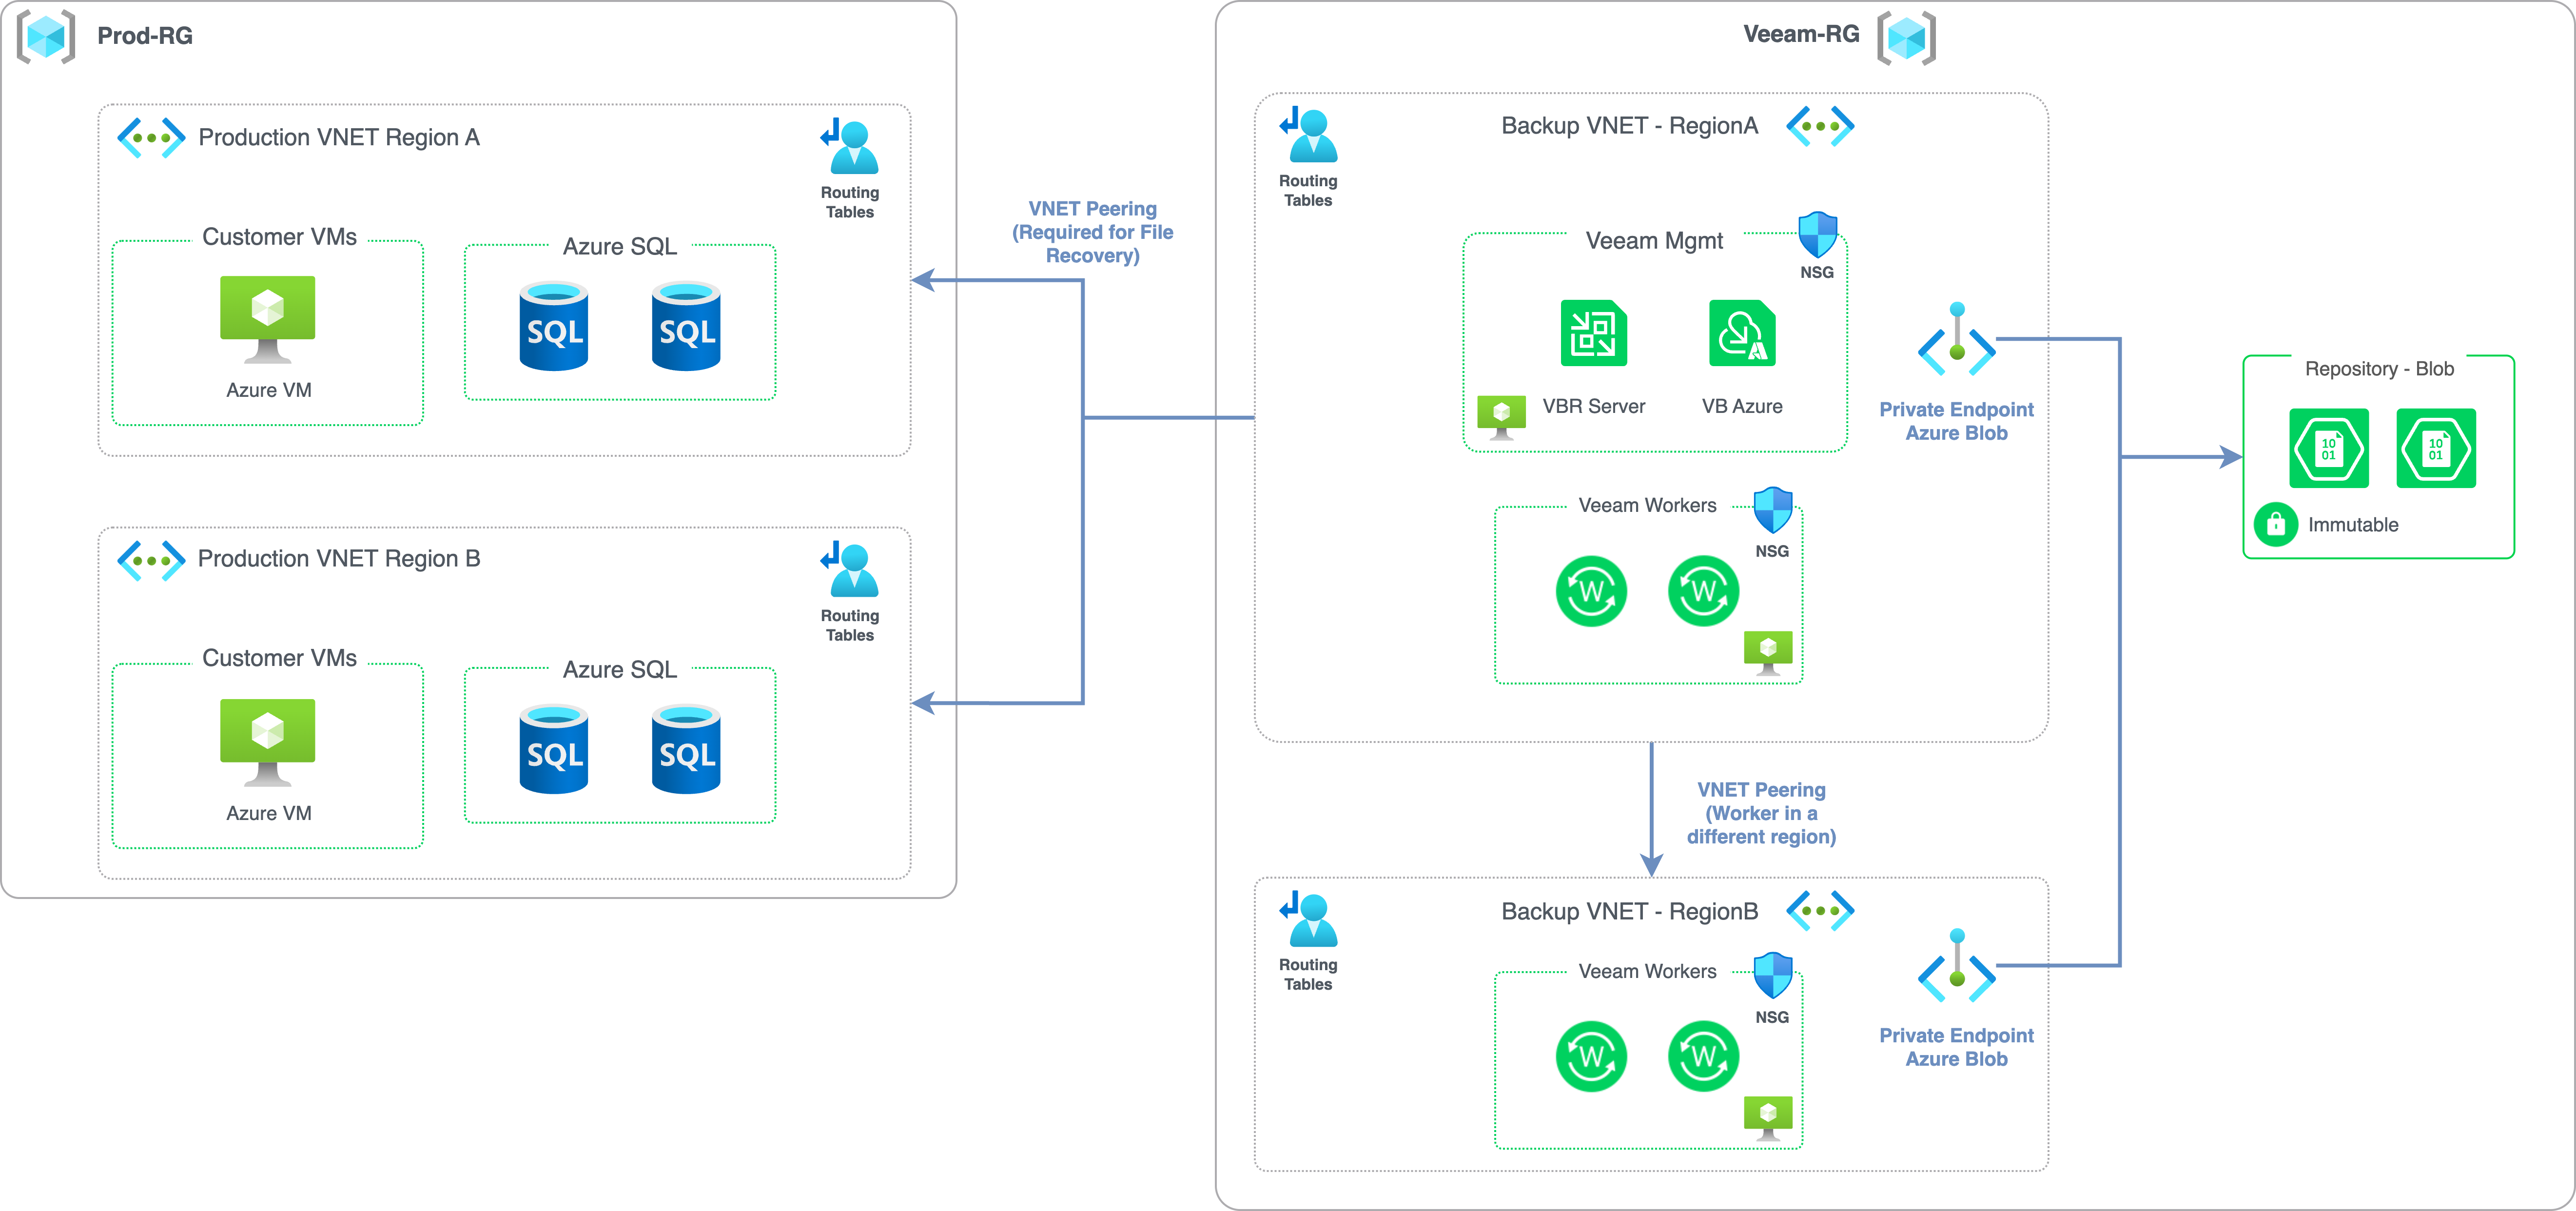Select second worker icon in RegionB Veeam Workers
This screenshot has width=2576, height=1211.
click(x=1703, y=1056)
